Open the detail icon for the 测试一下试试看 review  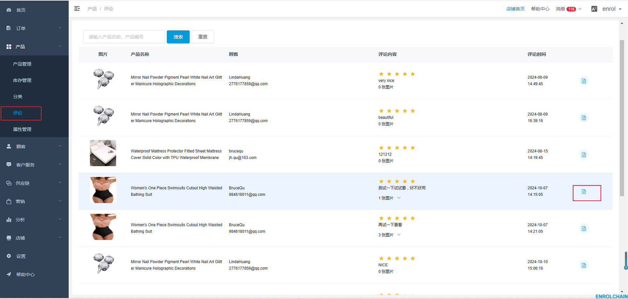coord(584,192)
